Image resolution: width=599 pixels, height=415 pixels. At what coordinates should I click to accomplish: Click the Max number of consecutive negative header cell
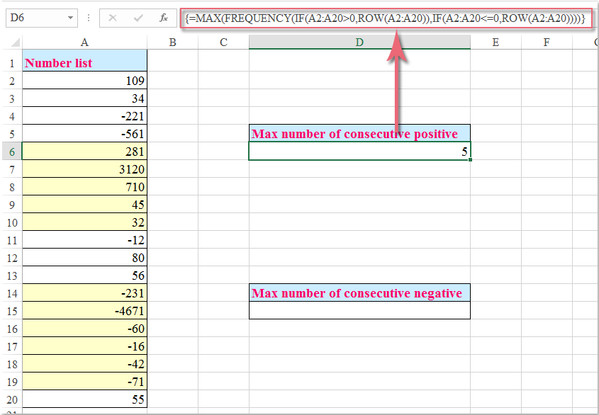click(359, 293)
